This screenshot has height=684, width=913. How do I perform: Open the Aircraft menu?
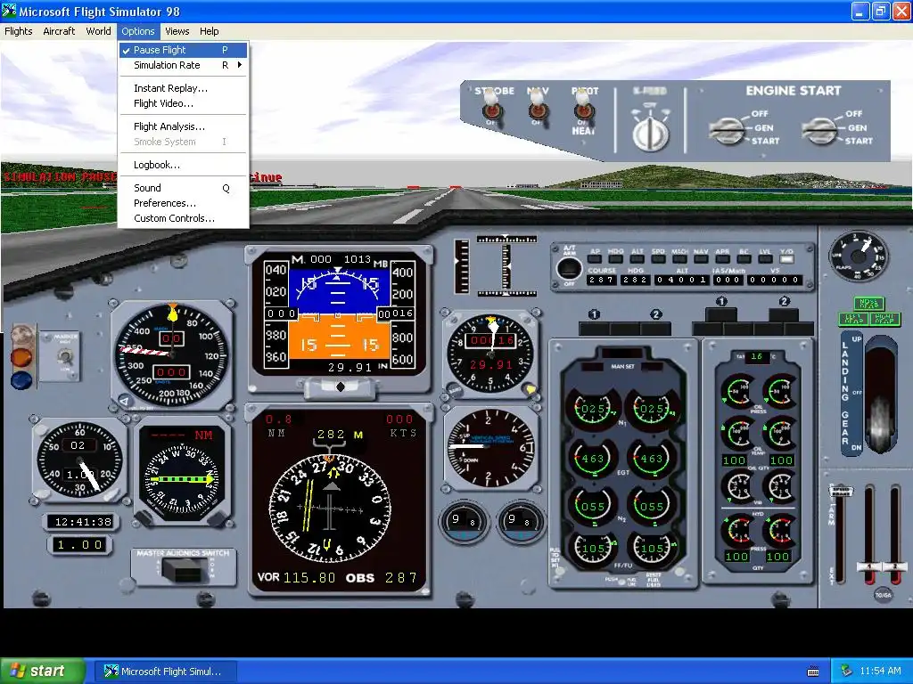point(59,31)
